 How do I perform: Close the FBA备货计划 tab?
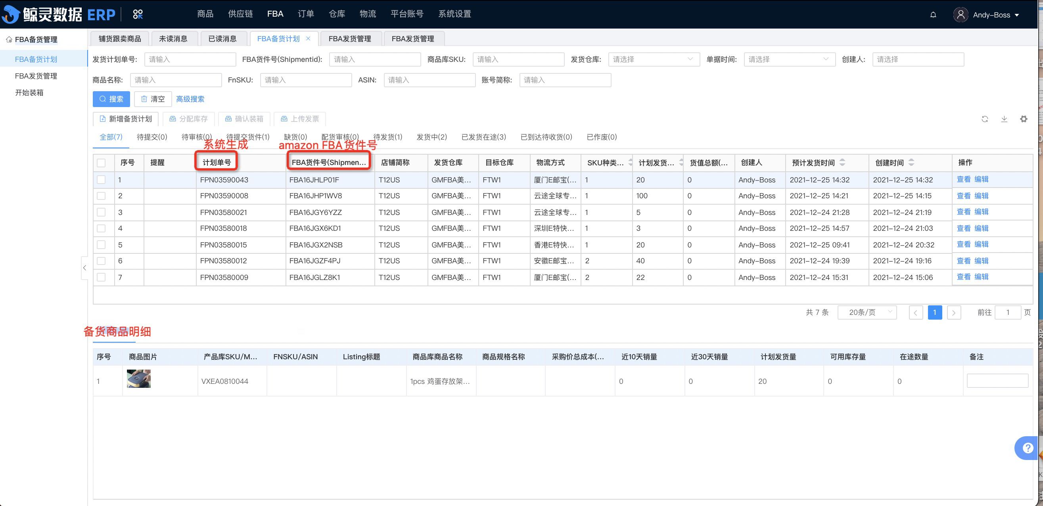tap(308, 38)
